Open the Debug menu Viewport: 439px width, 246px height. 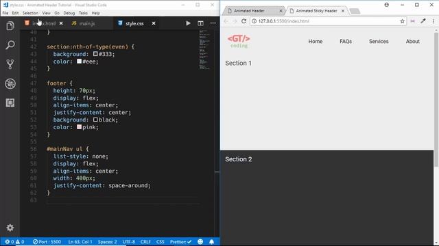tap(69, 13)
